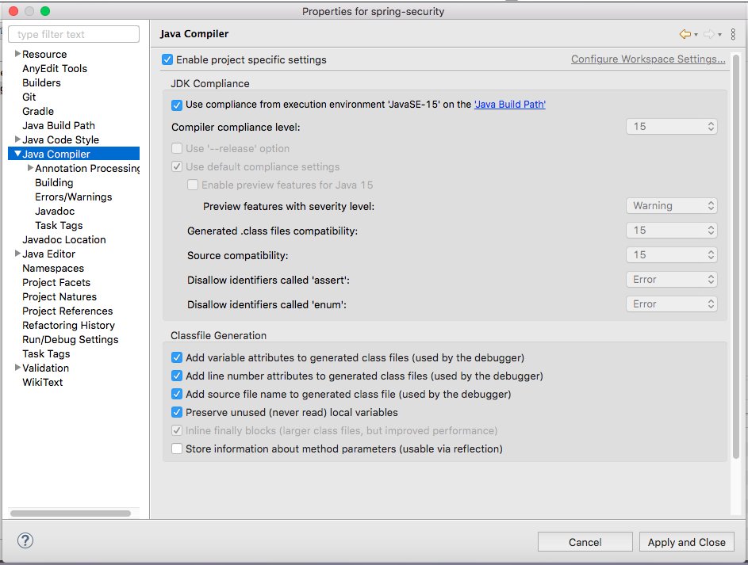
Task: Open the Errors/Warnings settings page
Action: 73,197
